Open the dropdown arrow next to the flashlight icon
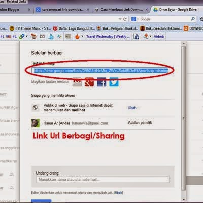203x203 pixels. pyautogui.click(x=150, y=36)
